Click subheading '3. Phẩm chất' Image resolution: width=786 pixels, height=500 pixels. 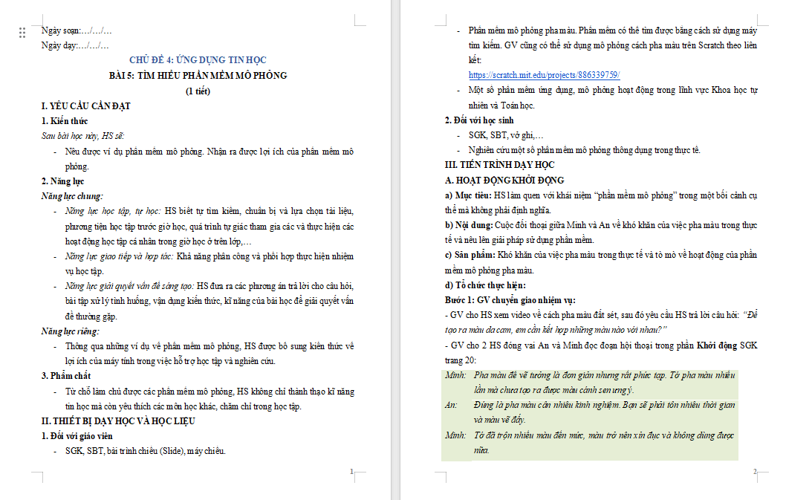(65, 376)
